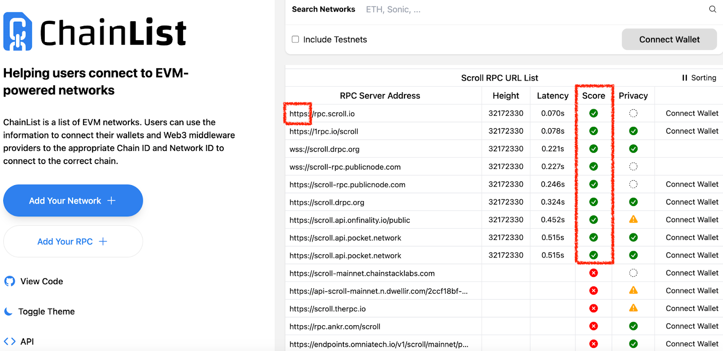Image resolution: width=723 pixels, height=351 pixels.
Task: Click orange warning icon for scroll.api.onfinality.io
Action: tap(634, 220)
